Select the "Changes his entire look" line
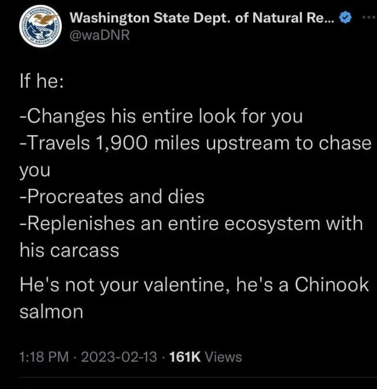 (161, 116)
